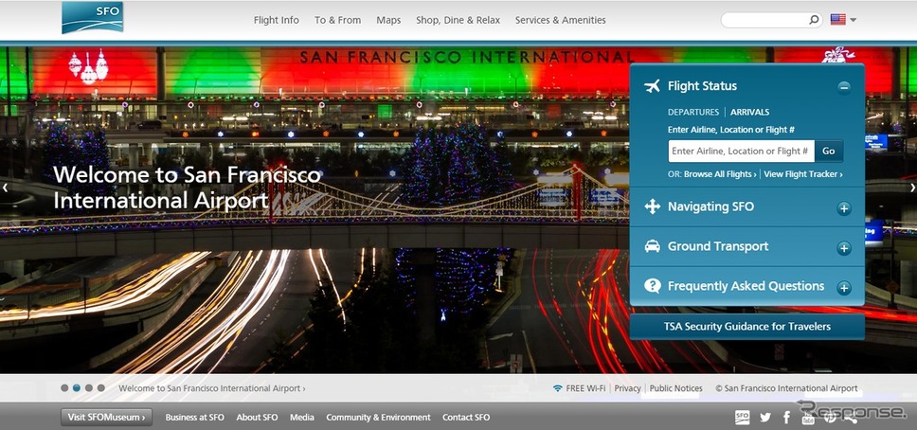The image size is (917, 430).
Task: Open About SFO footer link
Action: pos(257,418)
